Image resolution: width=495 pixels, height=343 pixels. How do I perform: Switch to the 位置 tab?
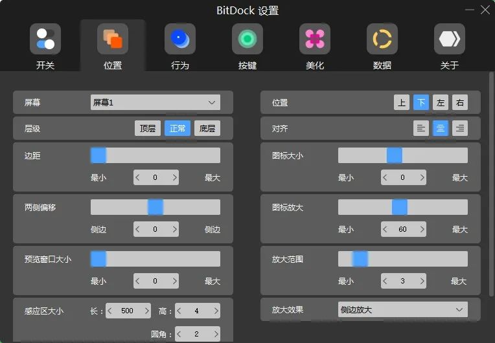pyautogui.click(x=113, y=45)
